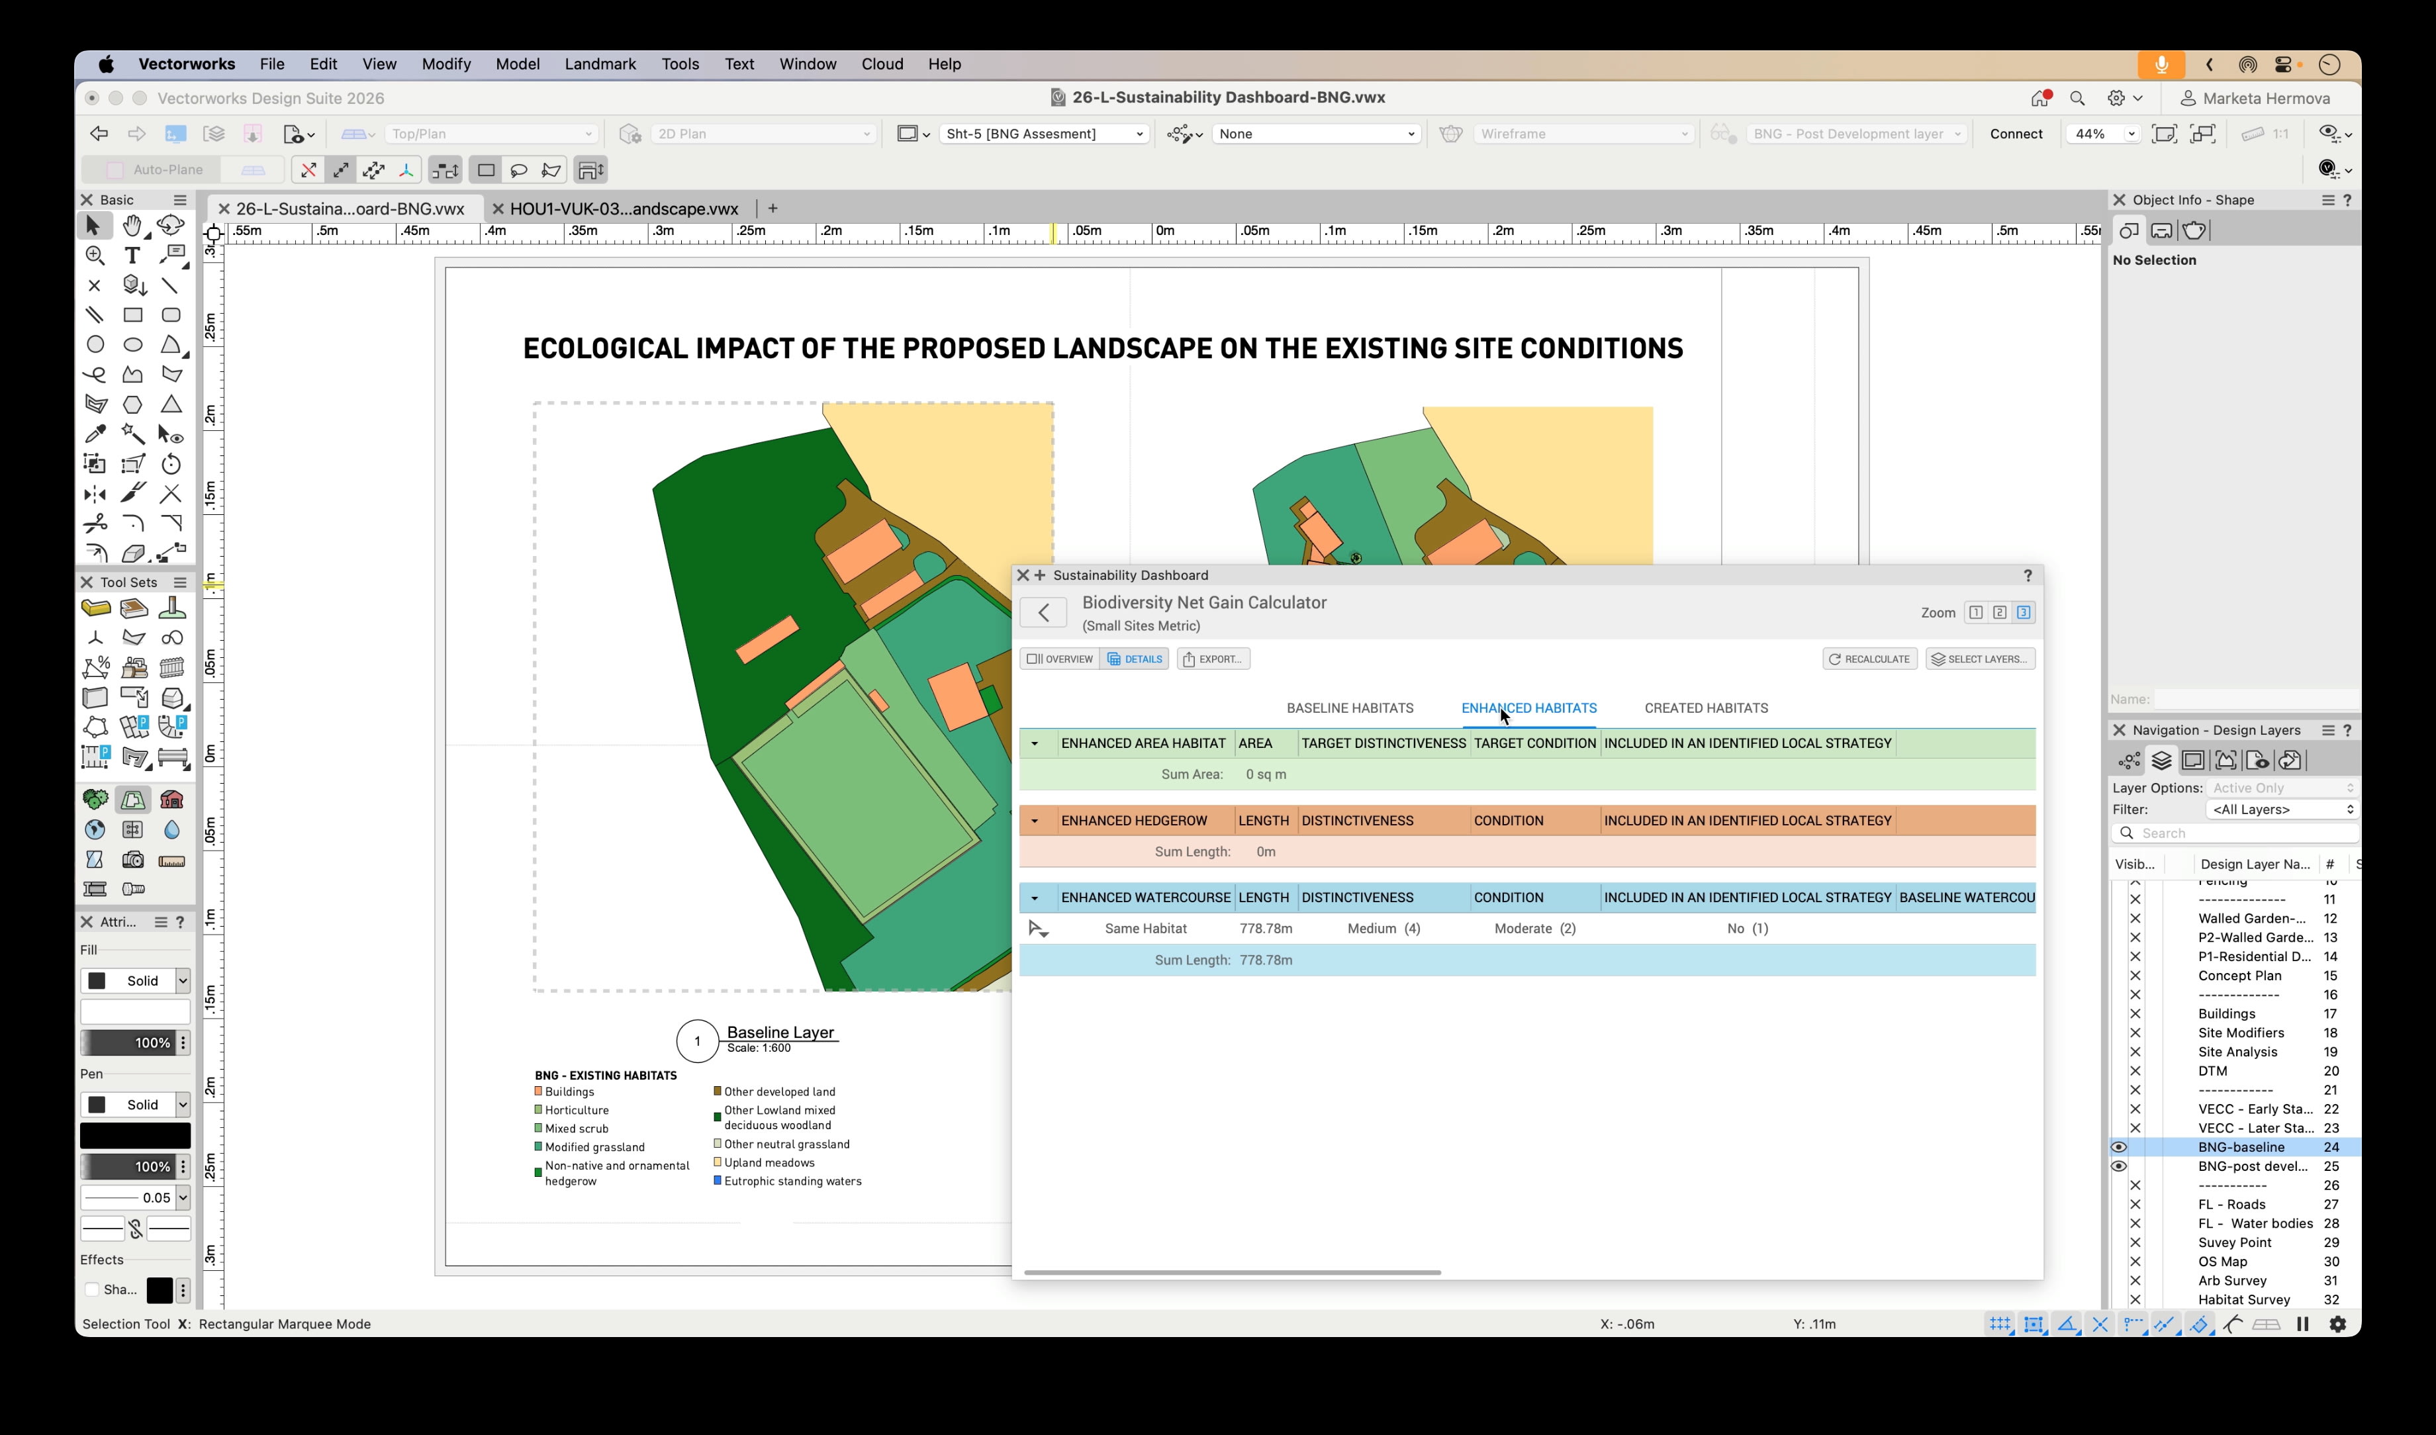Choose the Rectangle tool in Basic palette

point(132,315)
